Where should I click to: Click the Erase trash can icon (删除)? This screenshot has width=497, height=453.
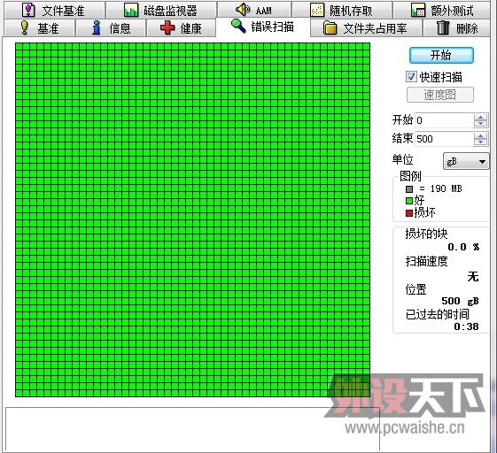[x=443, y=27]
